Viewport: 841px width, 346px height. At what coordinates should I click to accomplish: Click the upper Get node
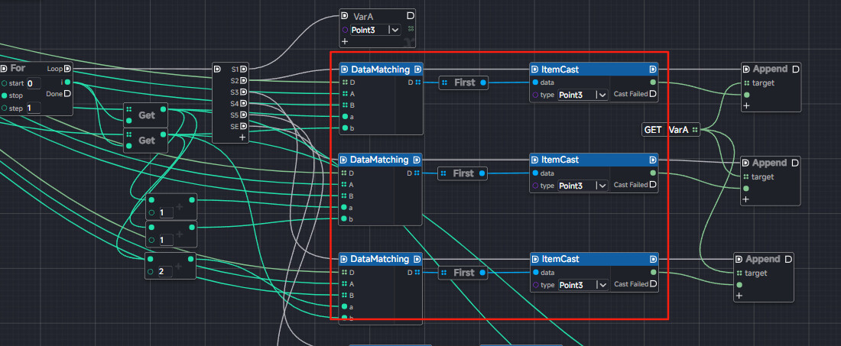point(146,115)
